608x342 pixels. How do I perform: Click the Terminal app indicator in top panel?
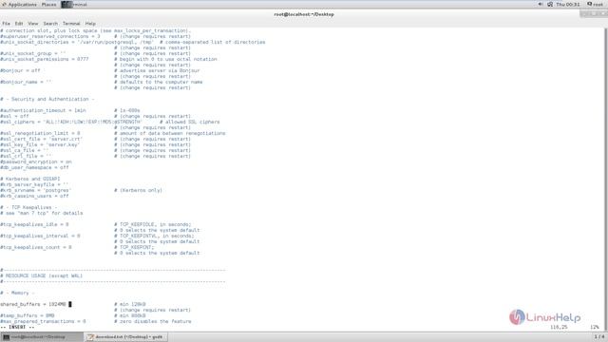tap(74, 4)
